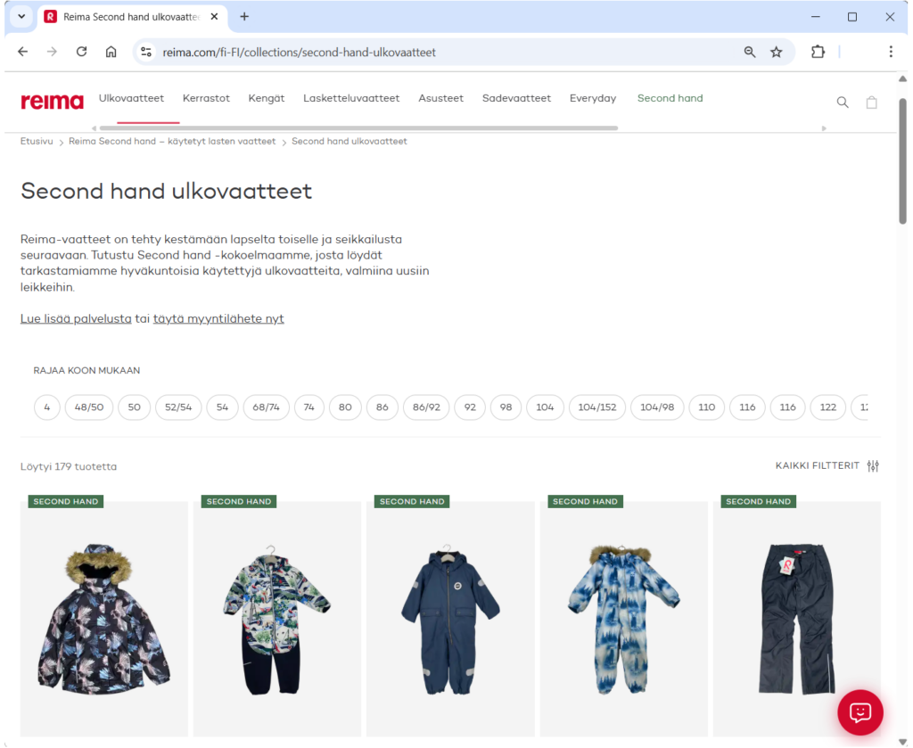Screen dimensions: 913x748
Task: Click the 'täytä myyntilähete nyt' link
Action: coord(218,318)
